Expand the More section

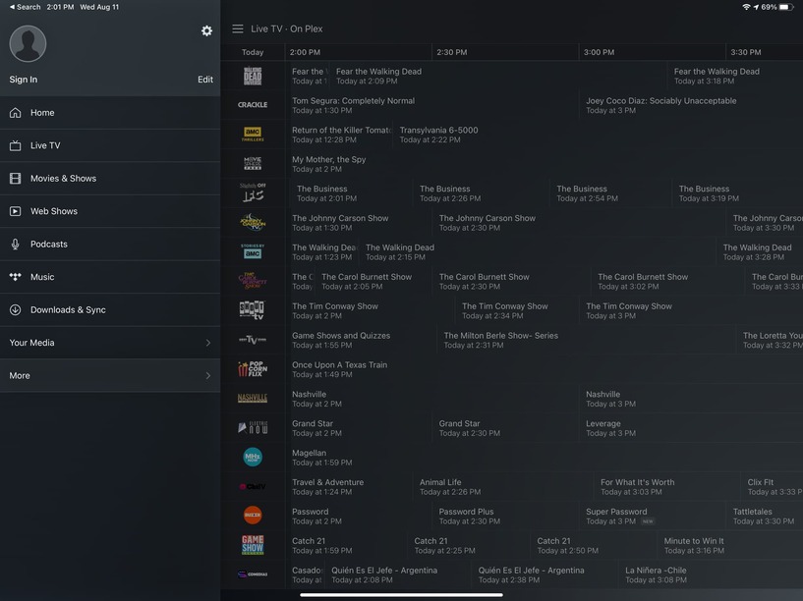pos(110,375)
